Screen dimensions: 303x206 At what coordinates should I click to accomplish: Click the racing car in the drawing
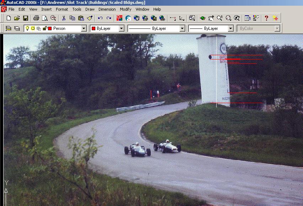(x=137, y=150)
